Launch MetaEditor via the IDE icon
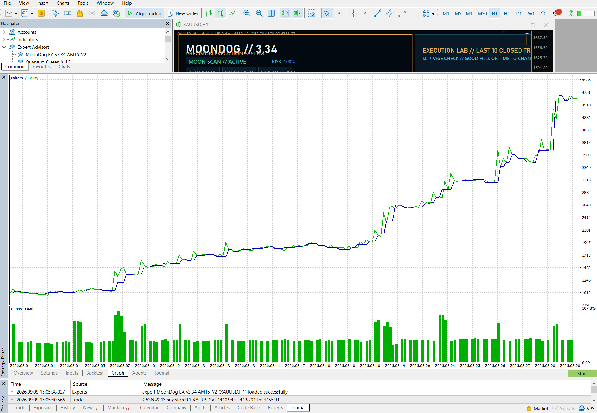This screenshot has height=413, width=597. (68, 13)
